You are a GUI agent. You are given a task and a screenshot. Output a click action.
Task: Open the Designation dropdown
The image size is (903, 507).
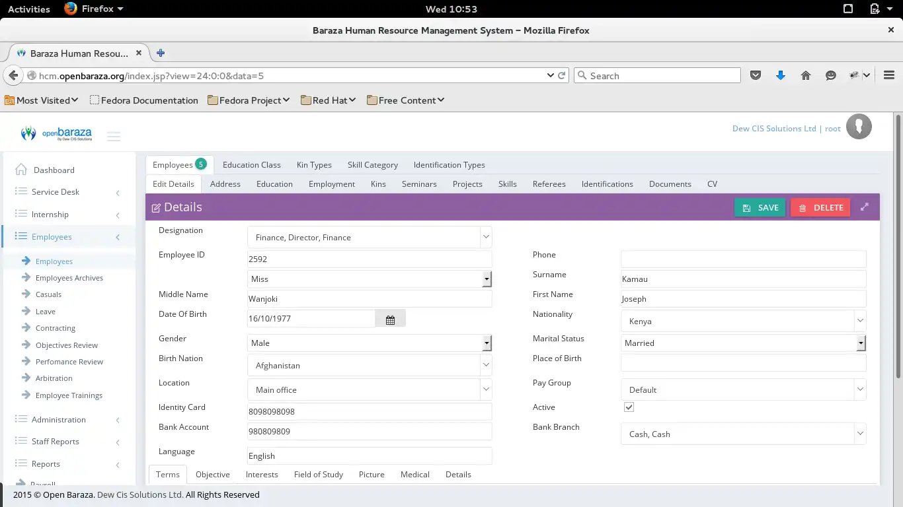(487, 236)
